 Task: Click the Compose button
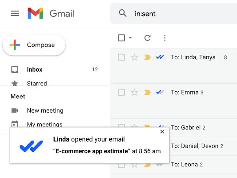[x=34, y=45]
